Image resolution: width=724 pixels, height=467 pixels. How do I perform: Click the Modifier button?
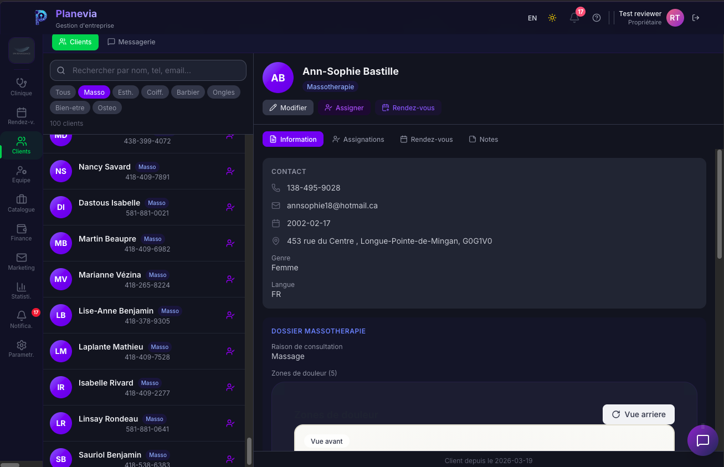(x=288, y=107)
